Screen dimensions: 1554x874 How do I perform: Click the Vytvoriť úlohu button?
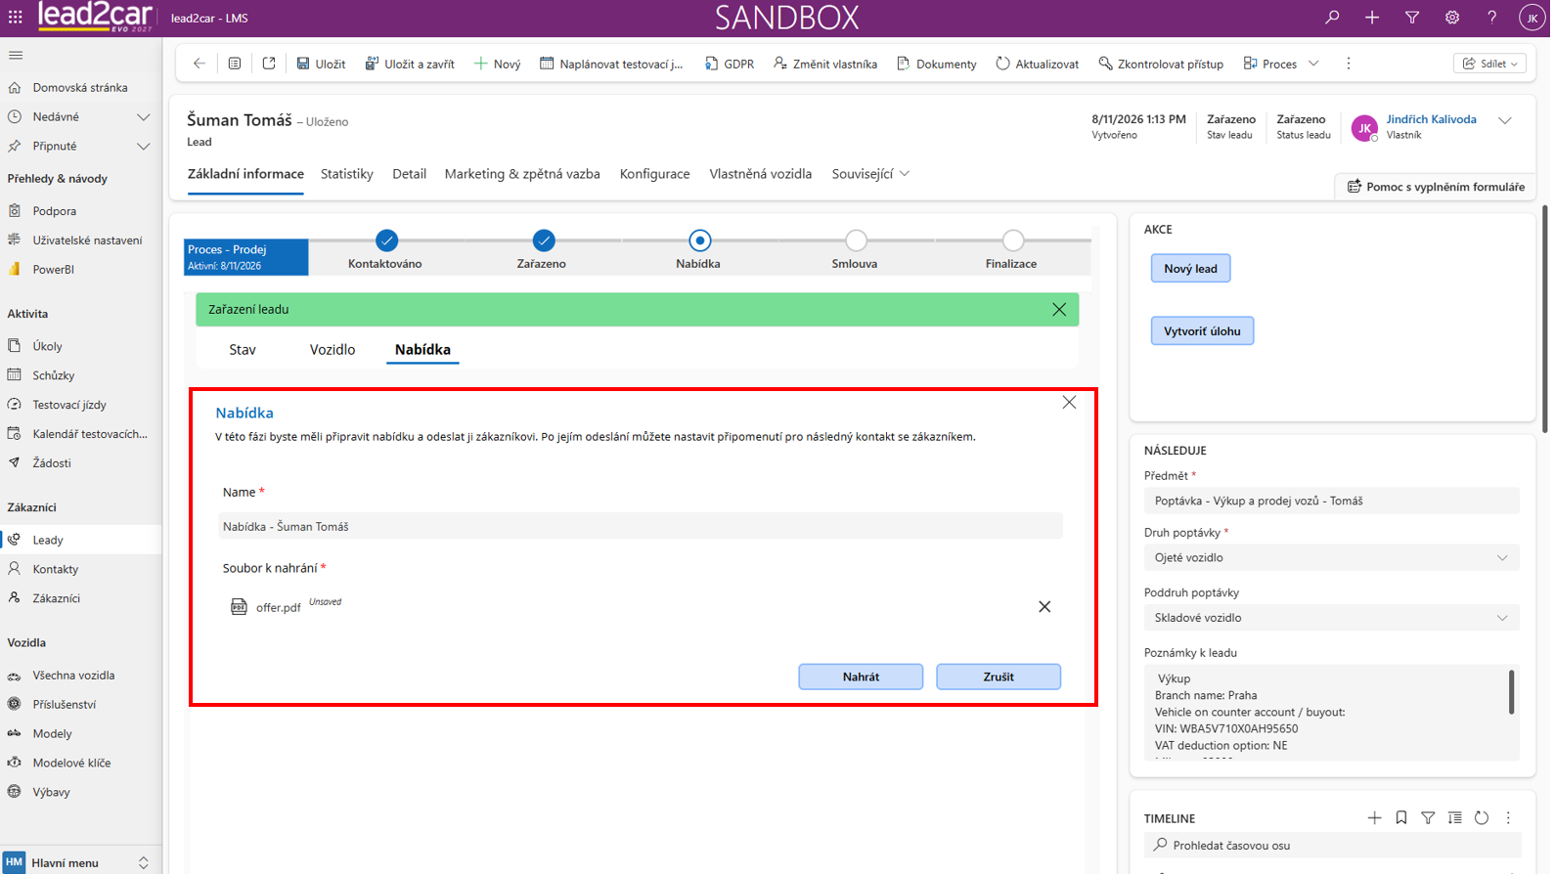(x=1202, y=331)
